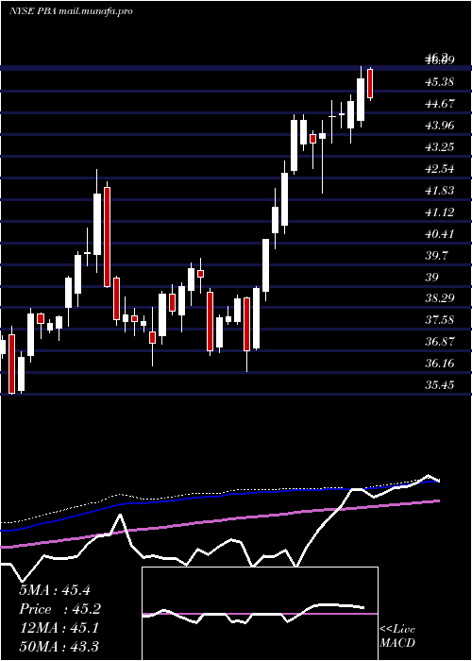Click the 37.58 price axis label
Viewport: 472px width, 661px height.
tap(439, 320)
